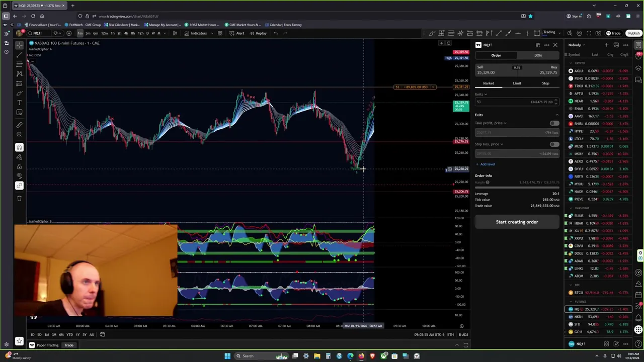The height and width of the screenshot is (362, 644).
Task: Expand Stop loss price type dropdown
Action: click(489, 144)
